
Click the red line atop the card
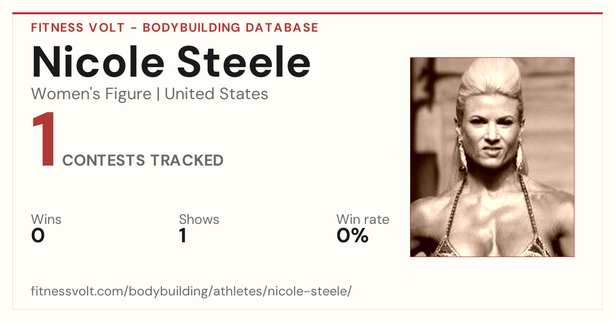(x=307, y=13)
